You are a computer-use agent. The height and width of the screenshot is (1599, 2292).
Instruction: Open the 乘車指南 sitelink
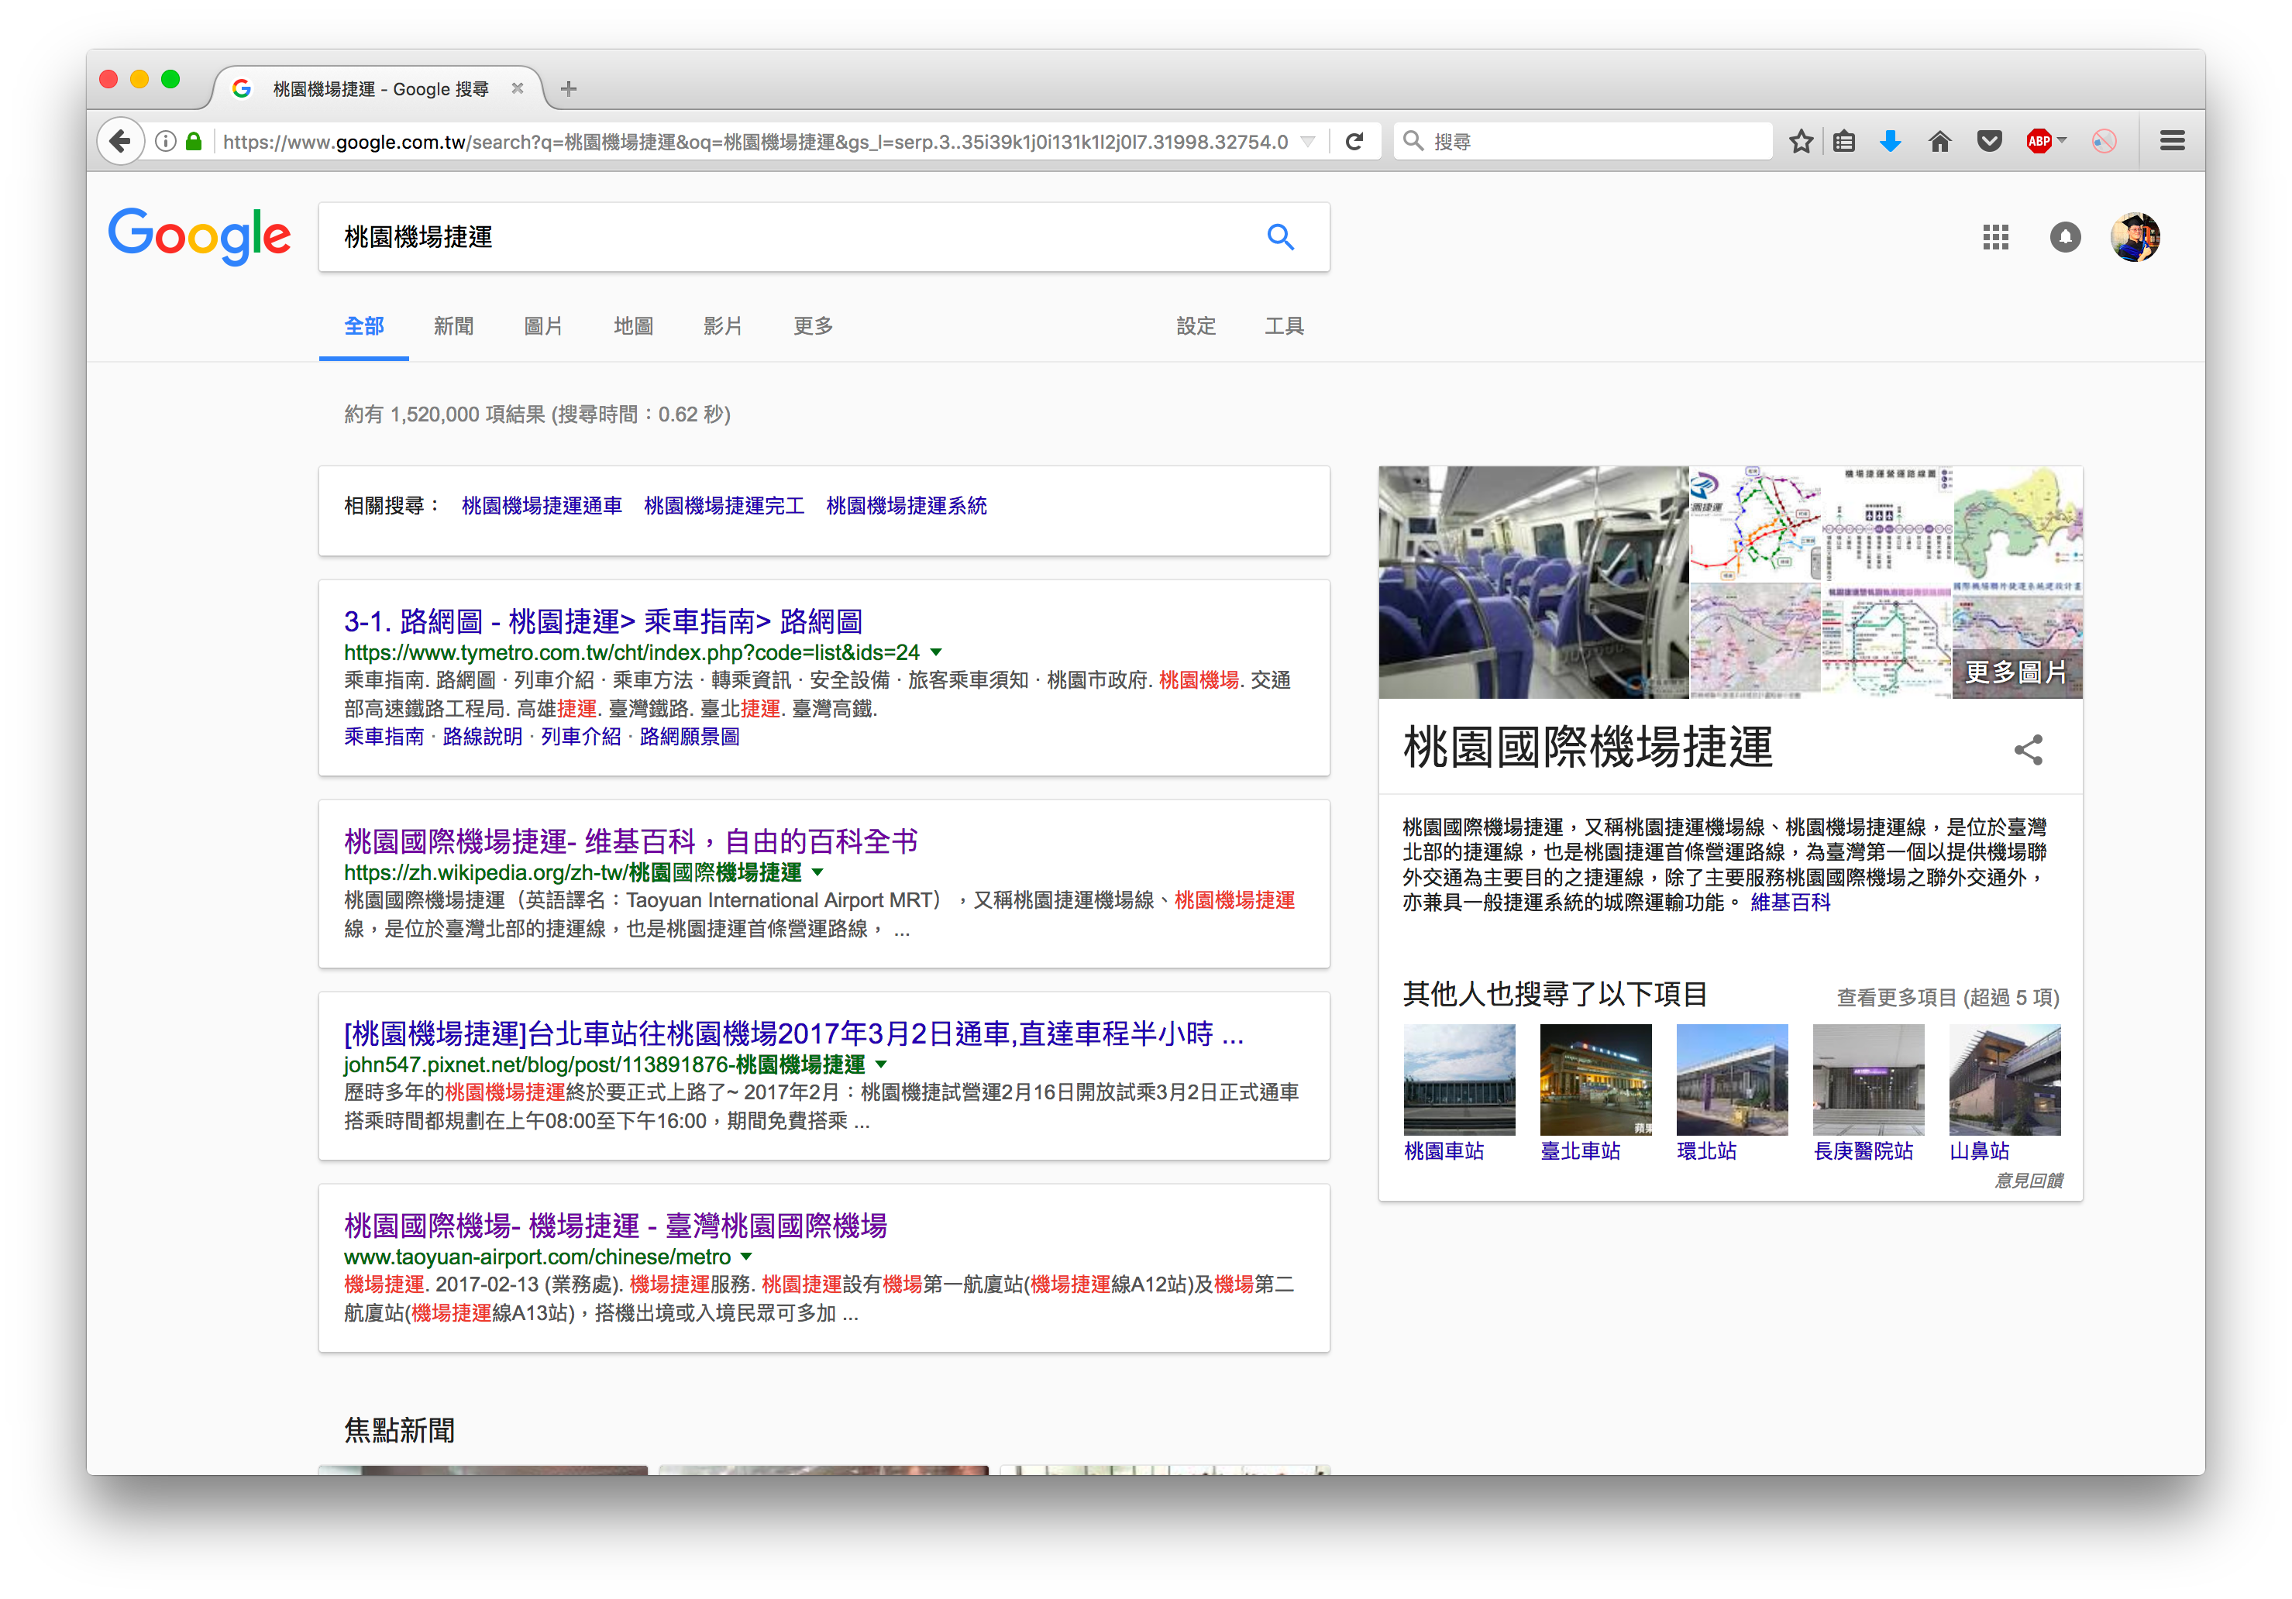click(x=384, y=737)
